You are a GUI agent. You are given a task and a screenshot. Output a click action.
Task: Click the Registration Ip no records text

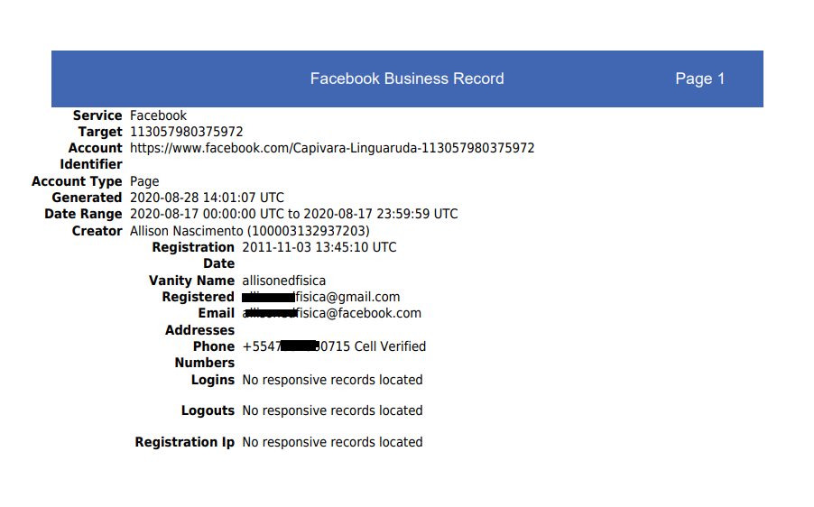coord(332,442)
